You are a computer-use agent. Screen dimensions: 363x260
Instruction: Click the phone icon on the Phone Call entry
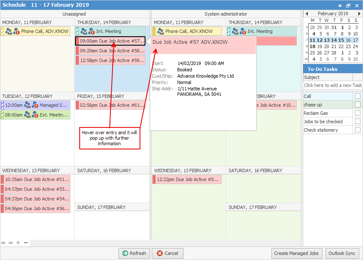coord(8,31)
